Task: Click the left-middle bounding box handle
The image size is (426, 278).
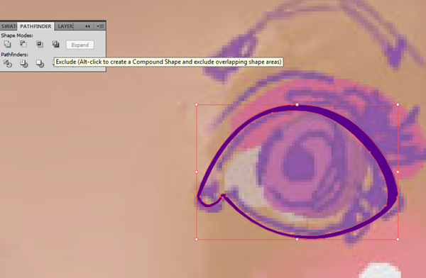Action: (197, 172)
